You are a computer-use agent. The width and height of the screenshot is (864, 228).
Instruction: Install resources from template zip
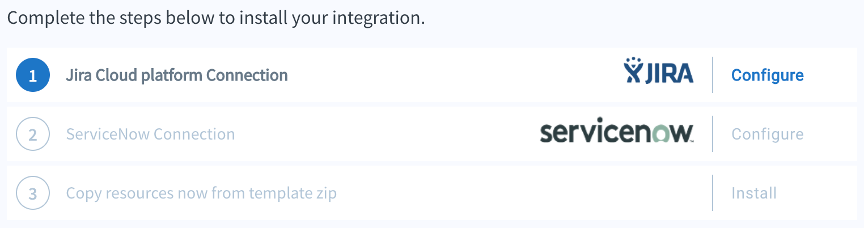coord(754,193)
